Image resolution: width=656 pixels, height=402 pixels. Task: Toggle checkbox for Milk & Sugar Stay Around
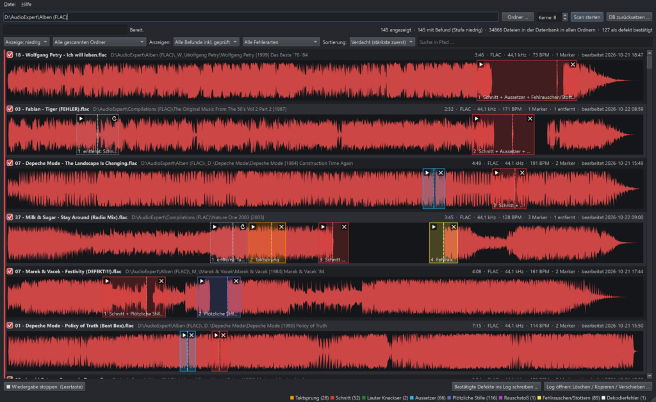[10, 217]
